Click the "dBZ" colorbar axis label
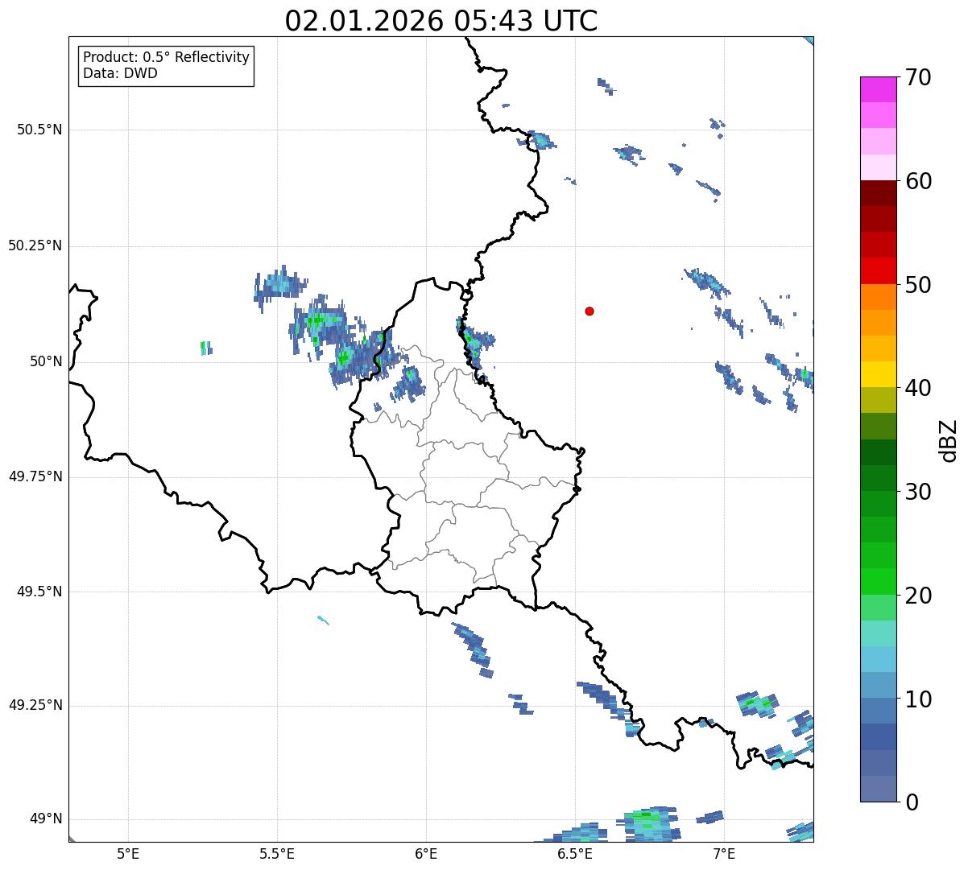Viewport: 968px width, 870px height. pos(949,440)
